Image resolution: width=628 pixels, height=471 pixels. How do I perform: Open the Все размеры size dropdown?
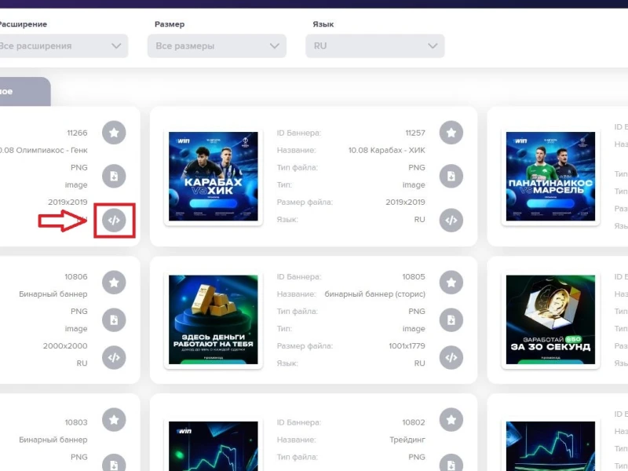217,46
